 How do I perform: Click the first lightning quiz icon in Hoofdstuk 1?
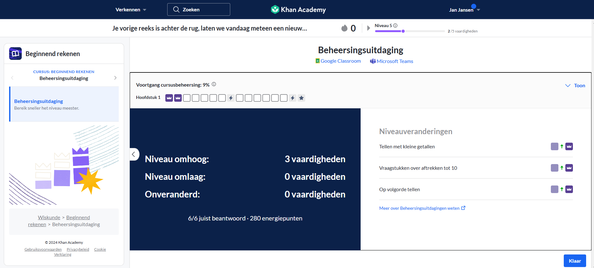point(231,98)
